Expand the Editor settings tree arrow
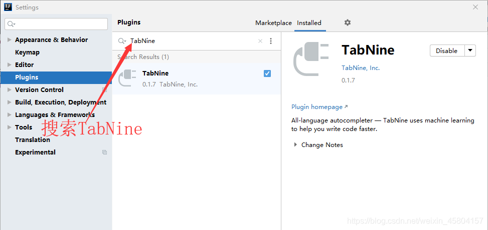 [10, 64]
